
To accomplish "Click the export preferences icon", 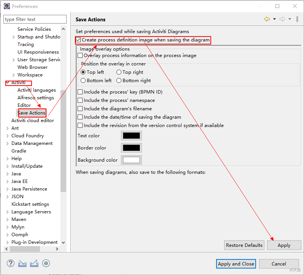I will 34,263.
